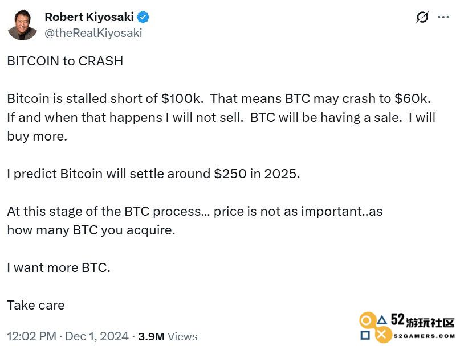Image resolution: width=460 pixels, height=346 pixels.
Task: Click the blue square watermark icon
Action: [365, 335]
